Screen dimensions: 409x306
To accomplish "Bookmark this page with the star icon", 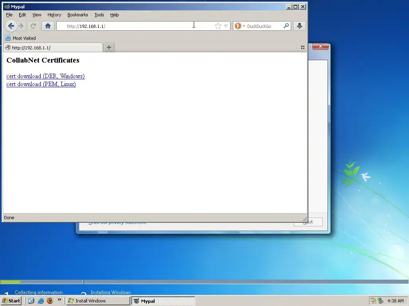I will [x=218, y=26].
